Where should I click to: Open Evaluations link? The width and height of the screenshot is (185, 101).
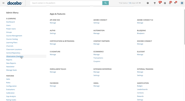click(10, 89)
